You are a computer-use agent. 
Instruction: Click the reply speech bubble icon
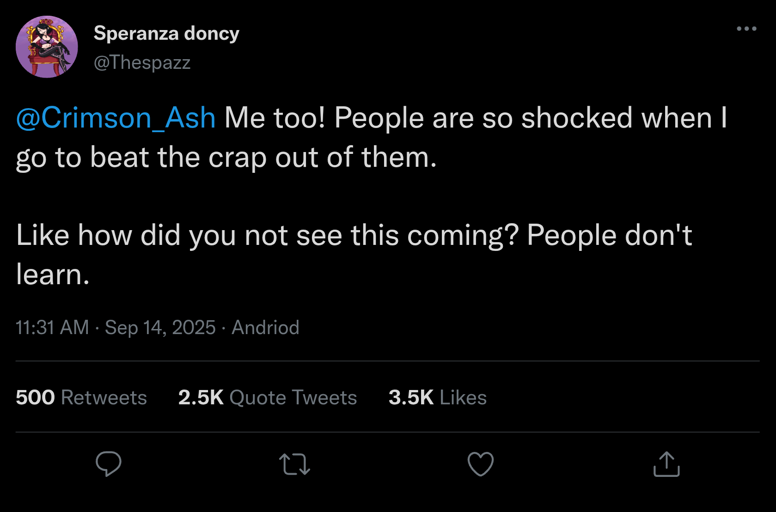click(x=109, y=463)
